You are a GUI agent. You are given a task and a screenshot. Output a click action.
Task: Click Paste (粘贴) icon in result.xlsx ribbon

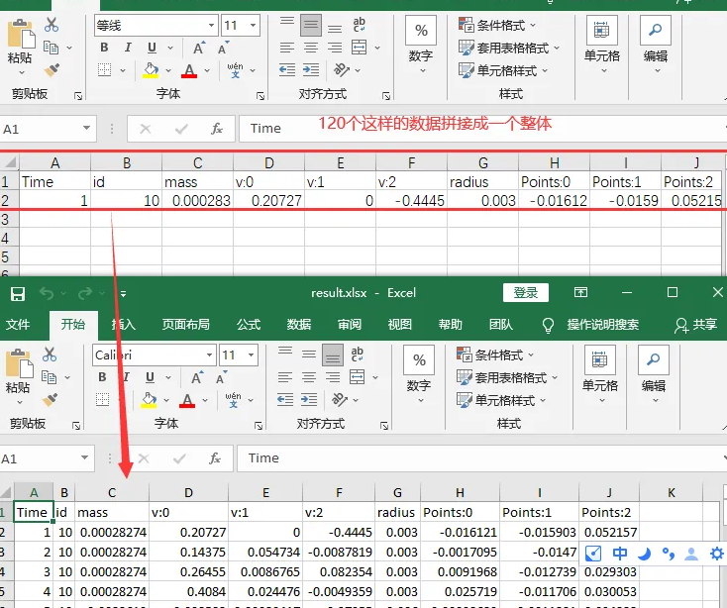pyautogui.click(x=19, y=363)
